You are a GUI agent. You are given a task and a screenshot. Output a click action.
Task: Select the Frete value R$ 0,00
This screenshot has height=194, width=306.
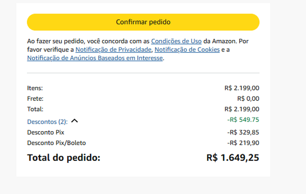tap(248, 99)
